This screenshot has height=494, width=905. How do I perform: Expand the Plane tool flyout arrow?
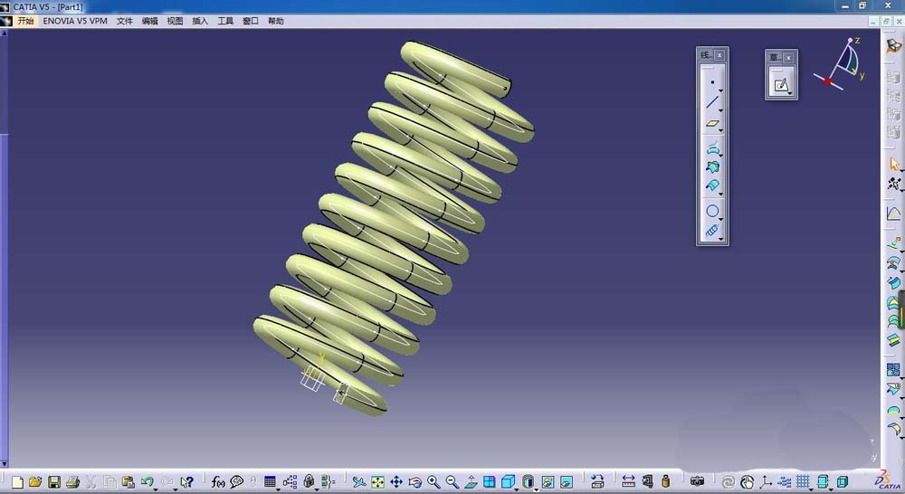[721, 130]
